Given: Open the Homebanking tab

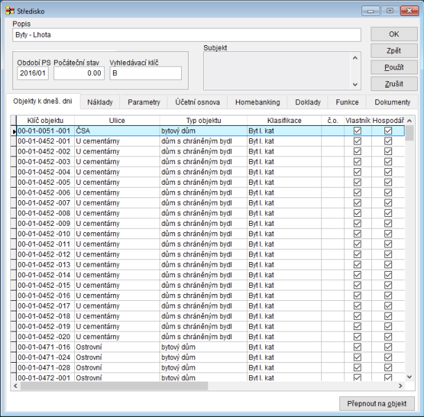Looking at the screenshot, I should [x=257, y=102].
